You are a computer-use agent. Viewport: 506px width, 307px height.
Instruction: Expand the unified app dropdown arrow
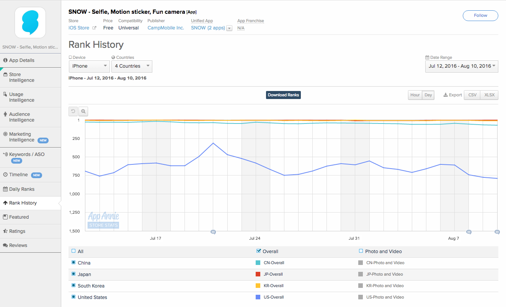coord(229,28)
